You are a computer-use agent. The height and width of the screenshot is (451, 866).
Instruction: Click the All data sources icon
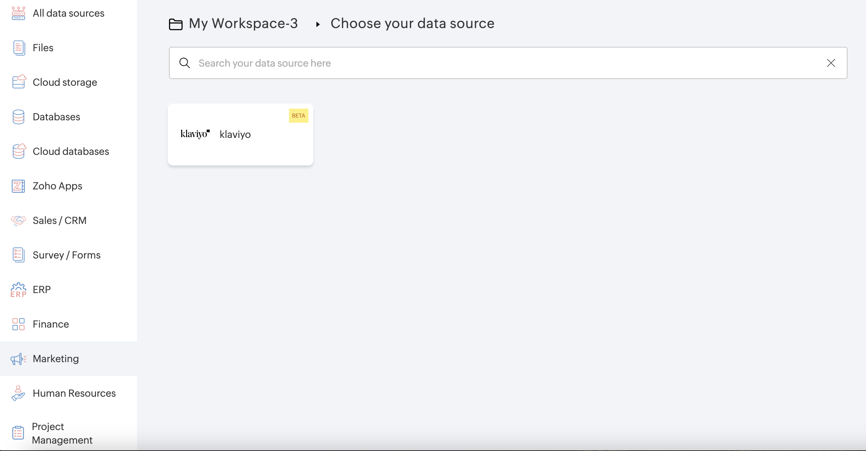click(18, 14)
